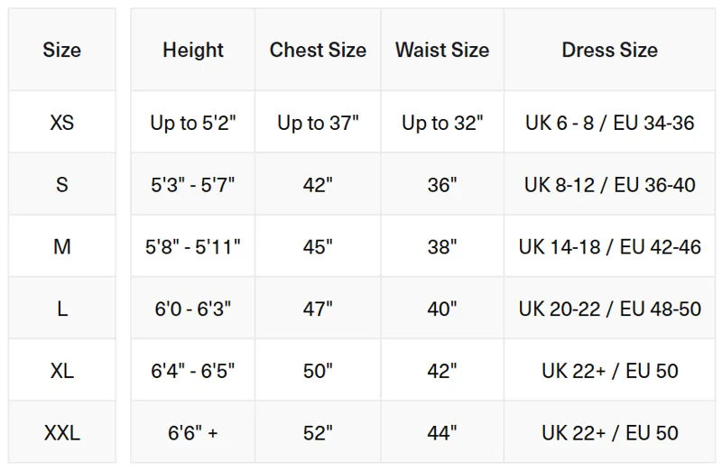The width and height of the screenshot is (722, 471).
Task: Click the Height column header
Action: coord(193,51)
